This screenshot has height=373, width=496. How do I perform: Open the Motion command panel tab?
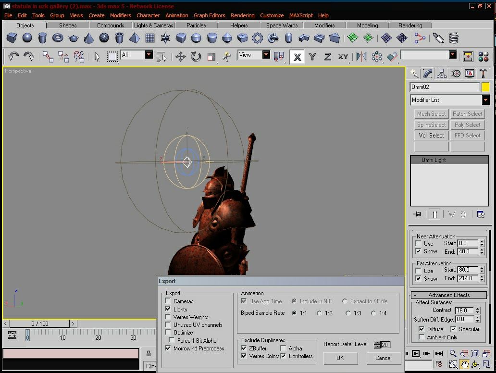coord(456,74)
